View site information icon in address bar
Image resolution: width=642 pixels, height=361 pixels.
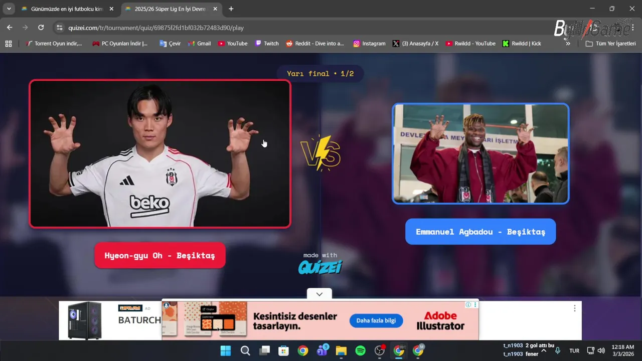point(60,28)
